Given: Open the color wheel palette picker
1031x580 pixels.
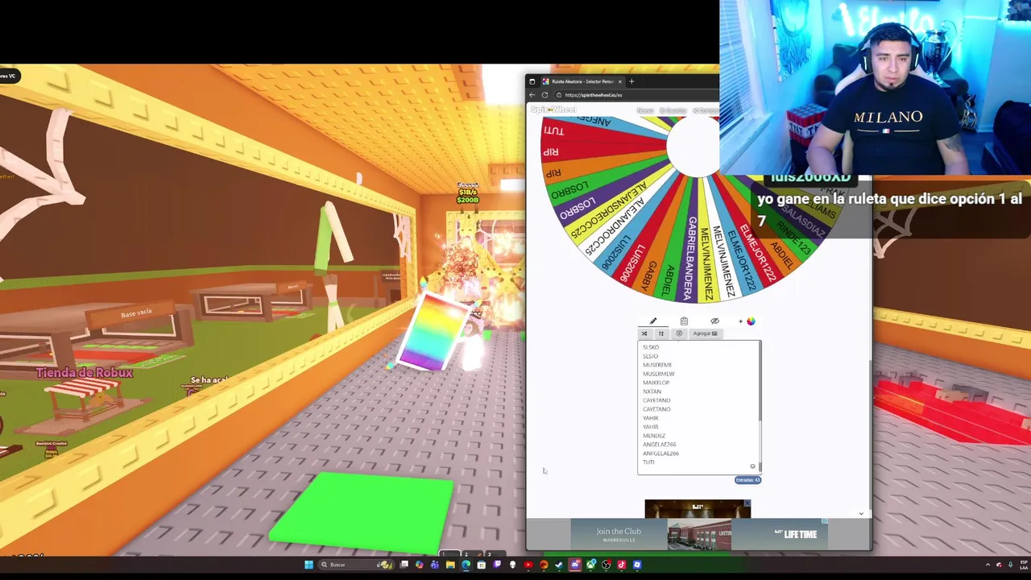Looking at the screenshot, I should click(x=751, y=321).
